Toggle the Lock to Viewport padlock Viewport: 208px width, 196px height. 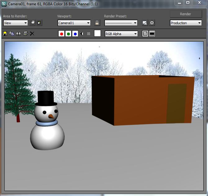(97, 23)
